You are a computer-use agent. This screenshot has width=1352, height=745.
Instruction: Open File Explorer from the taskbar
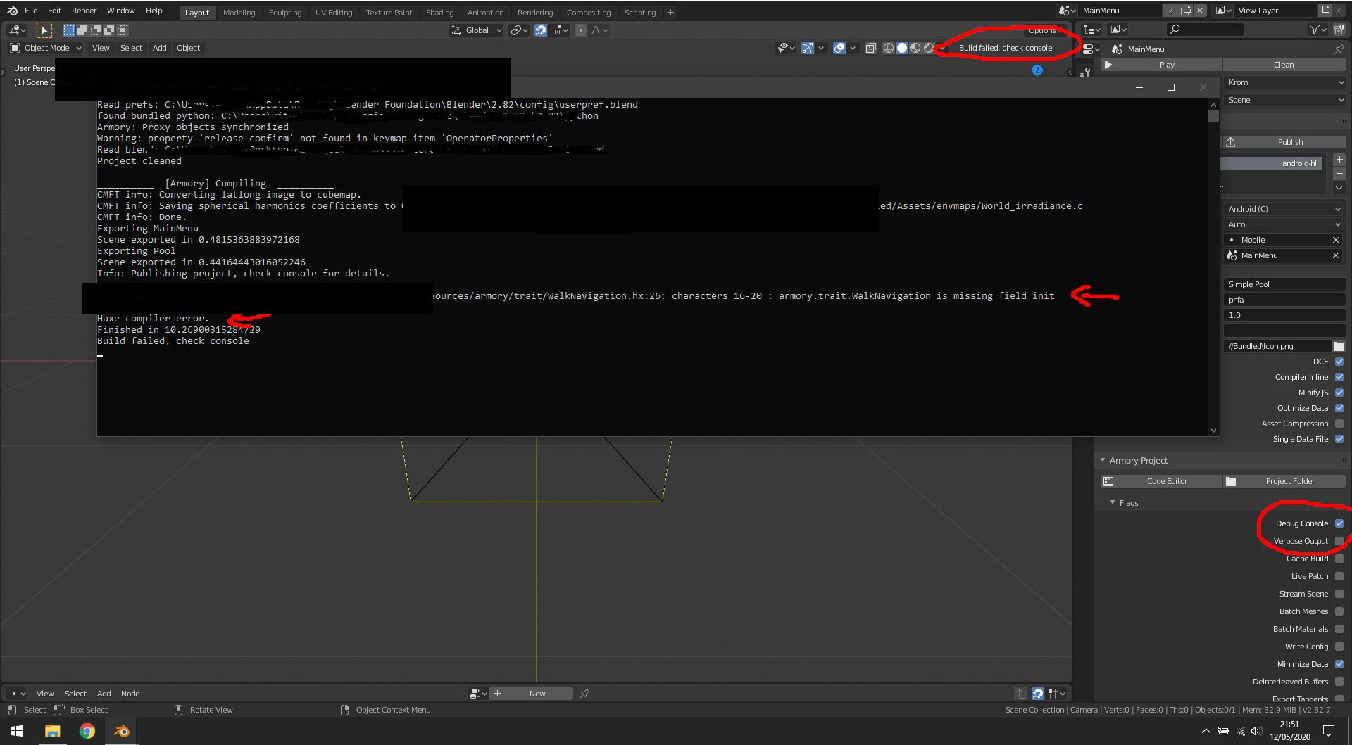click(x=52, y=731)
